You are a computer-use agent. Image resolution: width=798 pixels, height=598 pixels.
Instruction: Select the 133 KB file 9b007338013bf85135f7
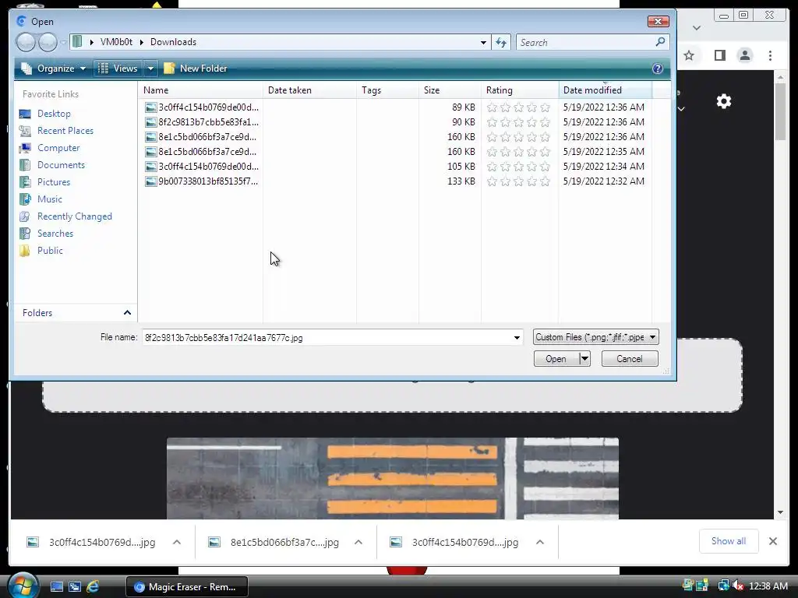pyautogui.click(x=202, y=181)
